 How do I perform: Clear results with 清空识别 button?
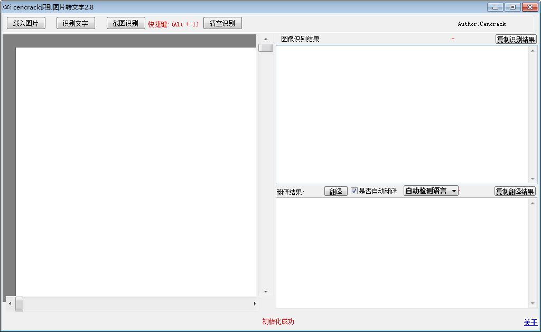(x=222, y=23)
